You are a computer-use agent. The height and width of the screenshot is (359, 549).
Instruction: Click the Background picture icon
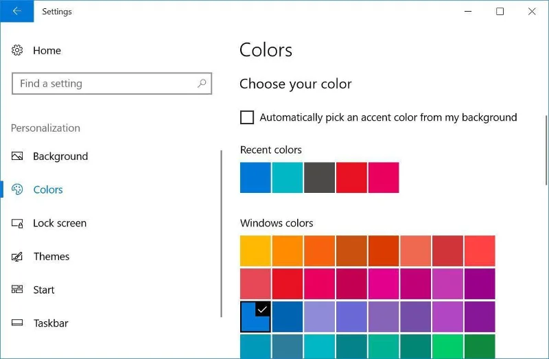tap(17, 156)
